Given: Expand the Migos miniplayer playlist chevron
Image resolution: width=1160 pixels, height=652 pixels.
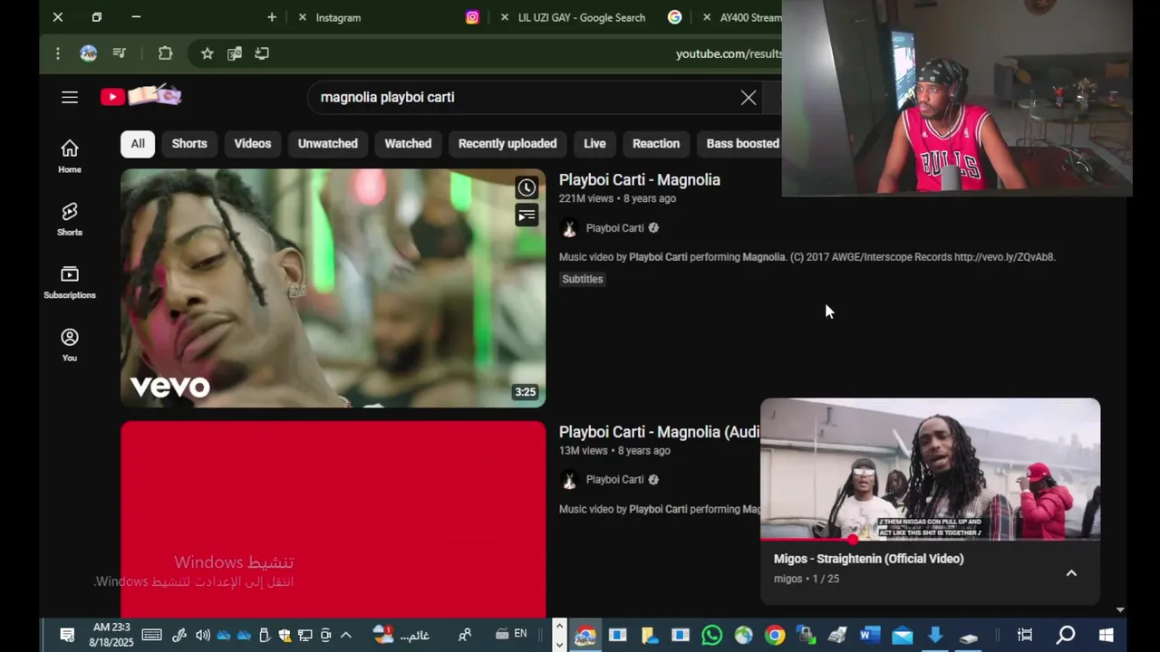Looking at the screenshot, I should (1071, 573).
